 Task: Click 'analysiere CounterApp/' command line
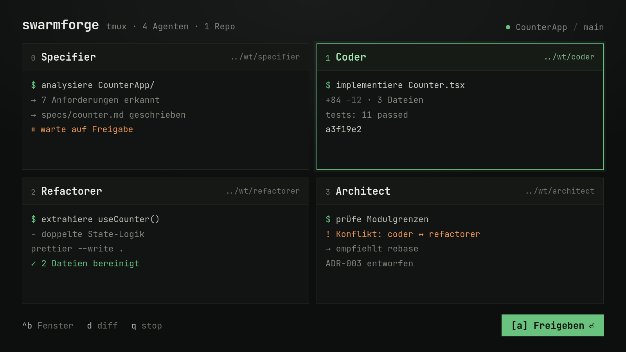[93, 85]
